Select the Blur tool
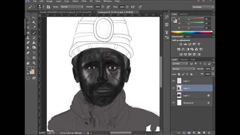Image resolution: width=240 pixels, height=135 pixels. point(28,48)
